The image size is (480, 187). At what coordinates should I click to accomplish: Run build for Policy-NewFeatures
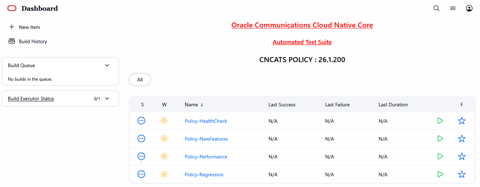(x=440, y=138)
